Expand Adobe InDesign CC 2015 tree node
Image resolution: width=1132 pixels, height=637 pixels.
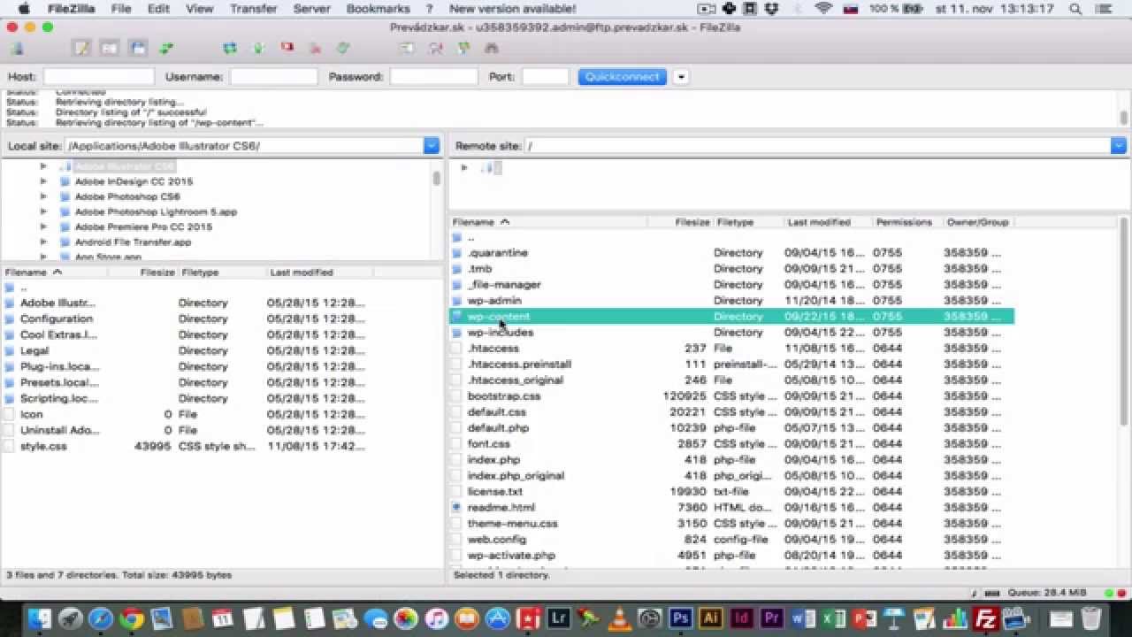(x=43, y=181)
